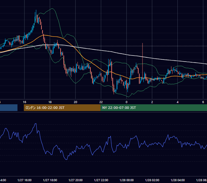This screenshot has width=207, height=183.
Task: Click the "2" hour label on upper axis
Action: tap(152, 102)
